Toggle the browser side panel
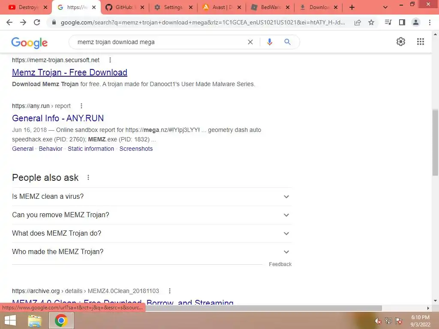 [402, 22]
